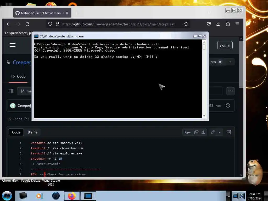This screenshot has height=201, width=268.
Task: Click 'shutdown -r -t 15' code line
Action: (47, 159)
